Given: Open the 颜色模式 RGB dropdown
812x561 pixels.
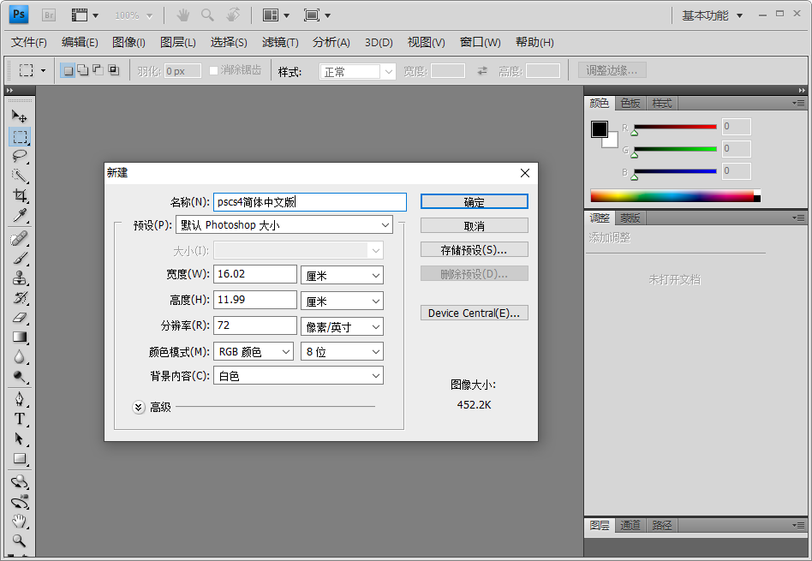Looking at the screenshot, I should click(254, 352).
